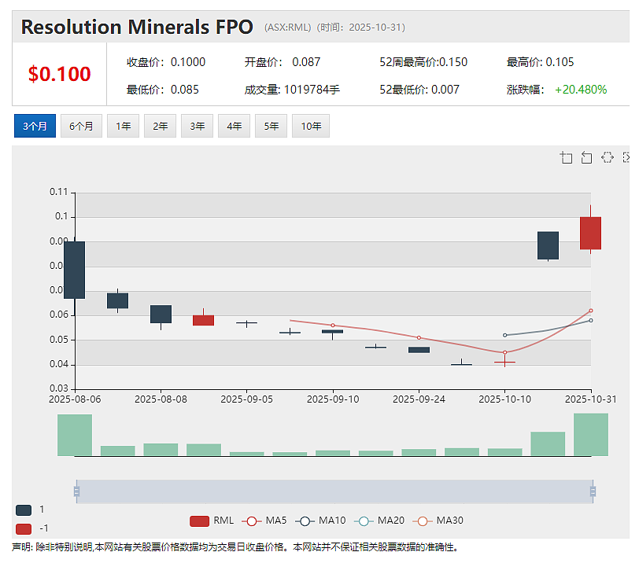Click the 成交量: 1019784手 text

pyautogui.click(x=292, y=90)
